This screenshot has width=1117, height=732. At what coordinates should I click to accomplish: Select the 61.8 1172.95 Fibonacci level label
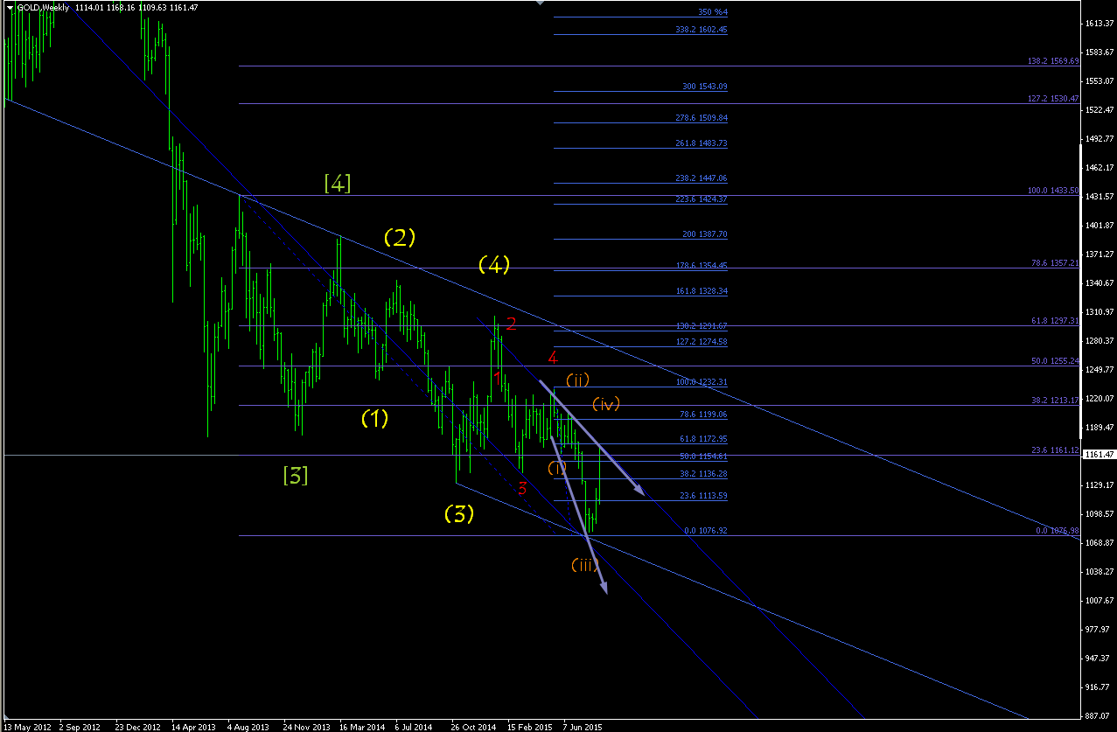[x=704, y=439]
